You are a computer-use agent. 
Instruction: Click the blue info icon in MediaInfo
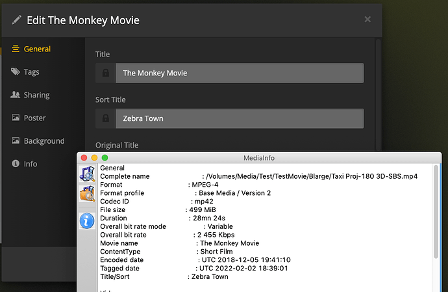[87, 220]
